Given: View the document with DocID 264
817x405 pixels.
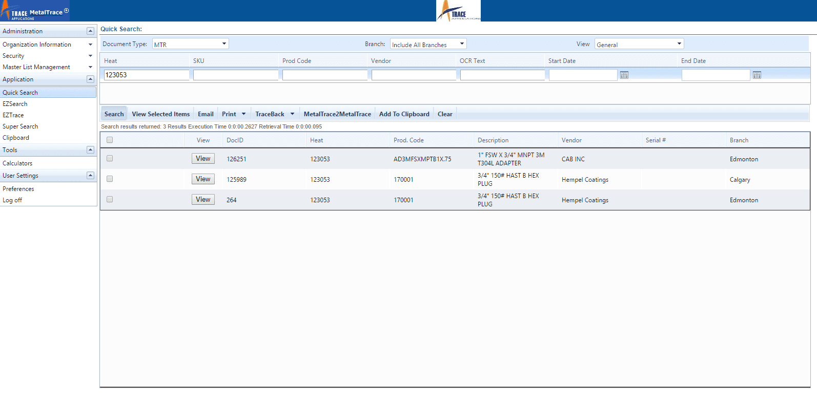Looking at the screenshot, I should tap(203, 200).
